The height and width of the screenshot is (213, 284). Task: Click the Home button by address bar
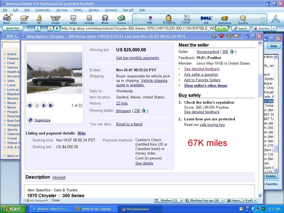57,29
